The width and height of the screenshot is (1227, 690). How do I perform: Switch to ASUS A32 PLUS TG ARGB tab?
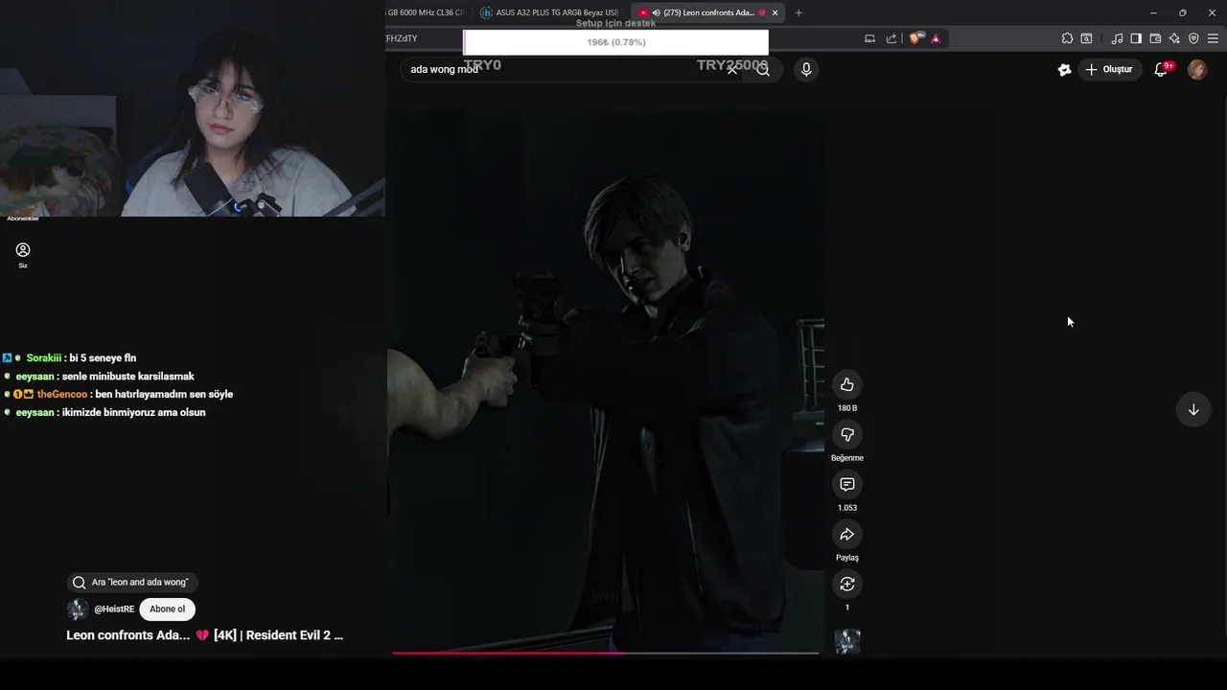pos(550,12)
